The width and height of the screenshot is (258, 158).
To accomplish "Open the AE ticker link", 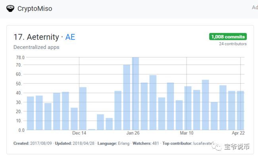I will tap(70, 37).
